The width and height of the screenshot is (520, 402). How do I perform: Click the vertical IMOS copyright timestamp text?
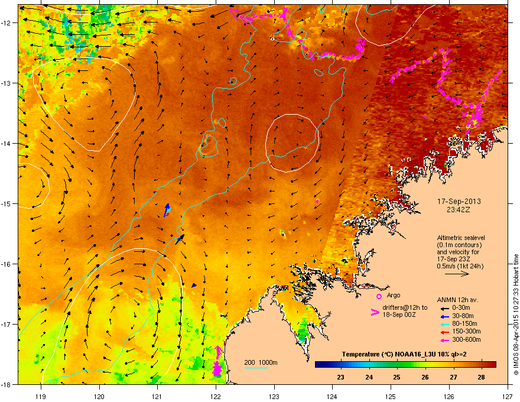pos(516,315)
